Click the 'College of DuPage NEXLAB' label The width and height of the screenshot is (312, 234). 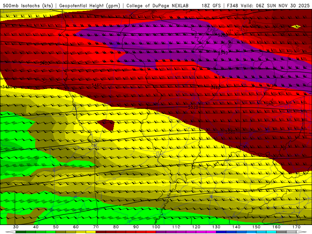pos(158,5)
